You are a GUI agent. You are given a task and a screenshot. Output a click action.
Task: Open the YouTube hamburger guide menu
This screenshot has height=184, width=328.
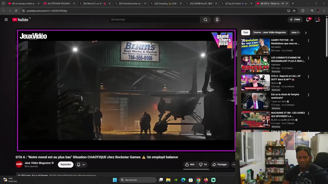pyautogui.click(x=6, y=20)
